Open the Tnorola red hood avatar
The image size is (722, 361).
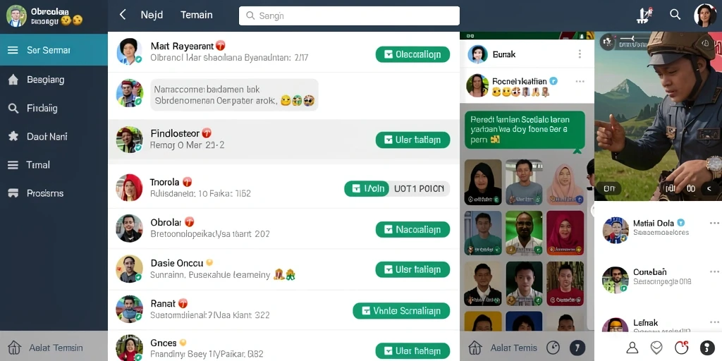130,188
